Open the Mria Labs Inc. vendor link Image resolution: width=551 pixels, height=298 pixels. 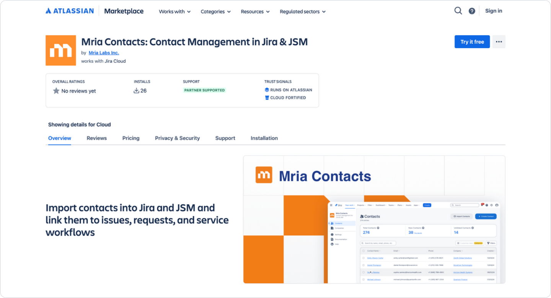[104, 52]
